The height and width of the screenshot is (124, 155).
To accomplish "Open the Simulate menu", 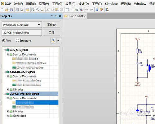I will (111, 4).
